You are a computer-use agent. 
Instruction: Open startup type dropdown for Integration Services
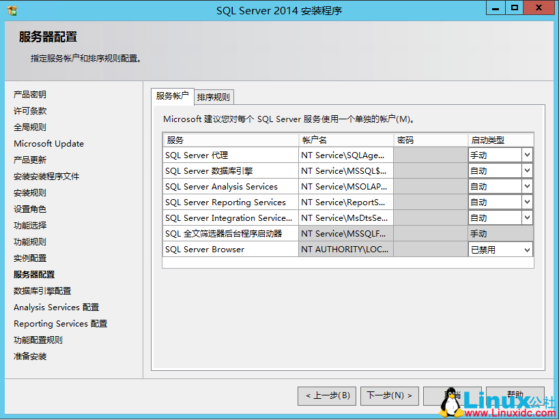(526, 218)
